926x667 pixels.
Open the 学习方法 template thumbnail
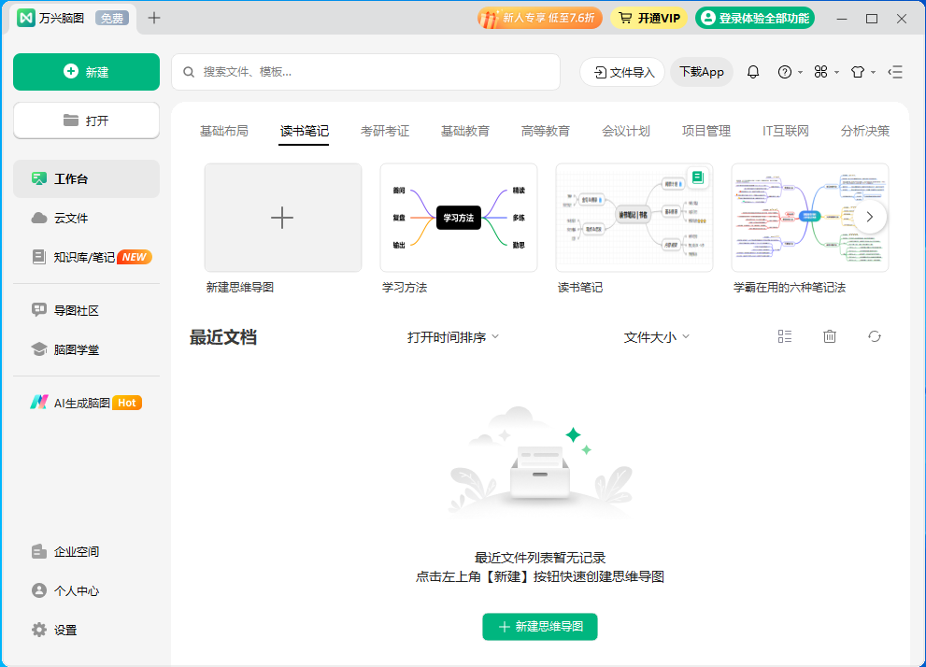pyautogui.click(x=458, y=217)
